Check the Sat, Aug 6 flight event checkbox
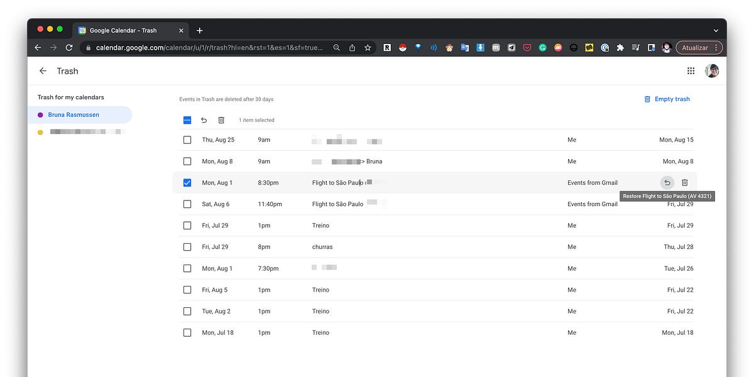The height and width of the screenshot is (377, 754). click(x=187, y=204)
